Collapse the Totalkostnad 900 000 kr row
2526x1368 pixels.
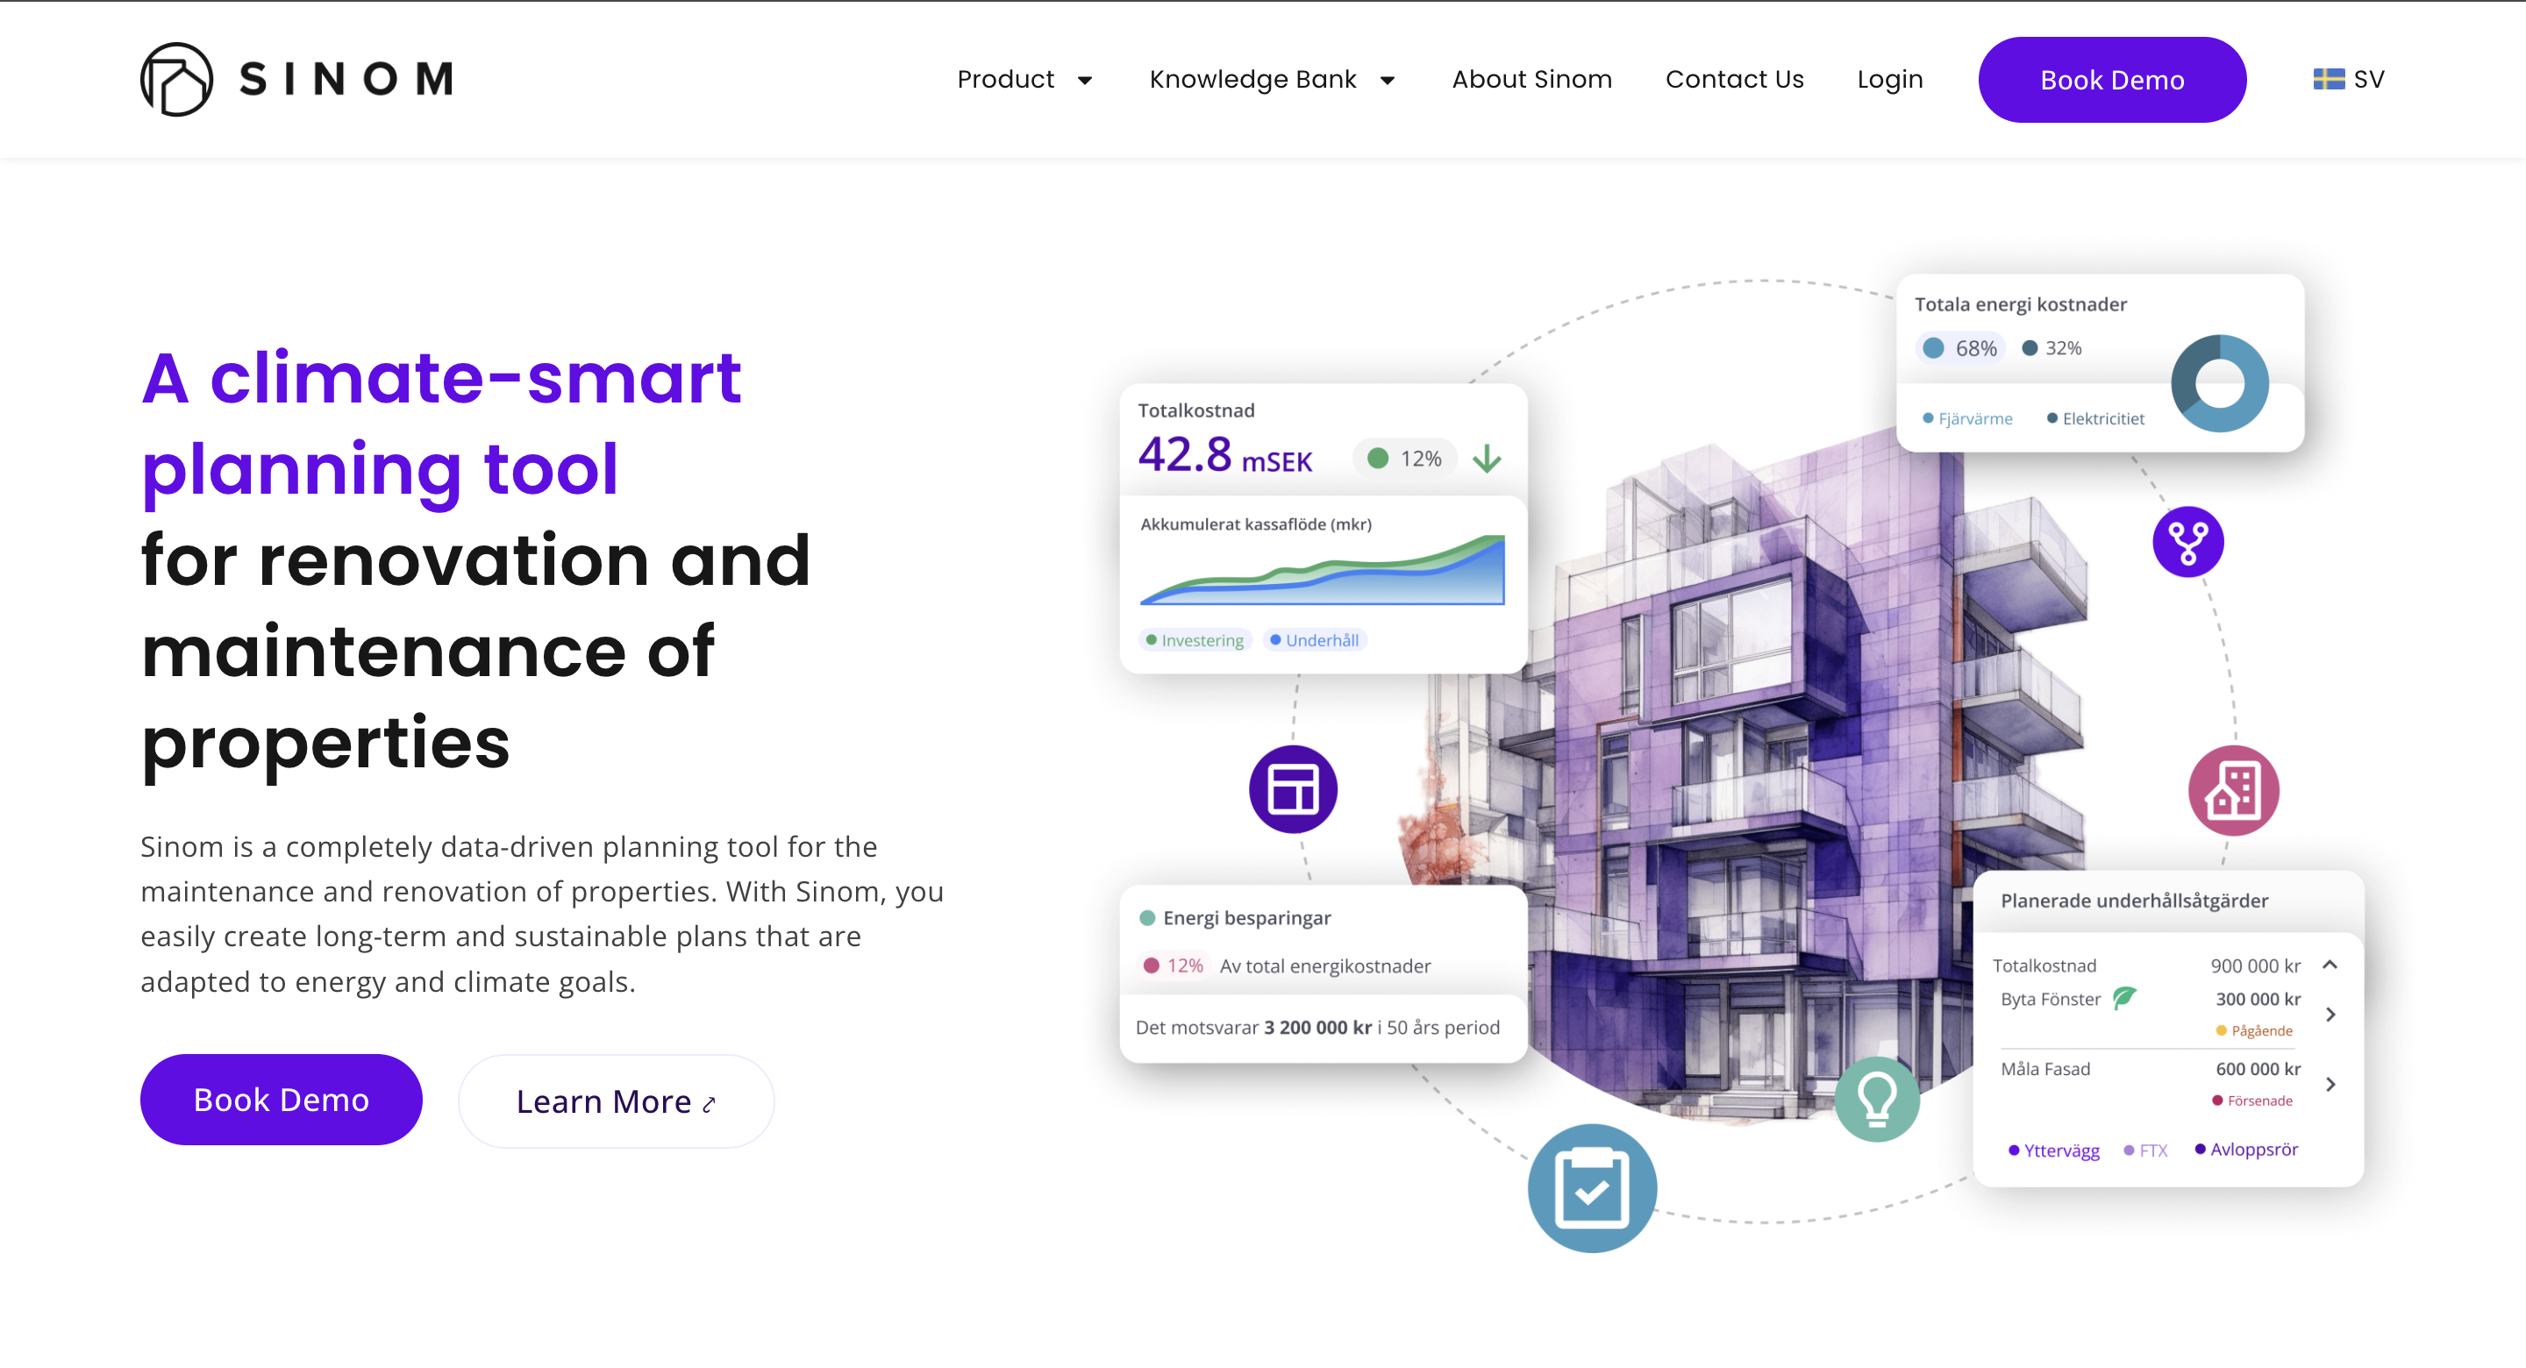coord(2330,965)
